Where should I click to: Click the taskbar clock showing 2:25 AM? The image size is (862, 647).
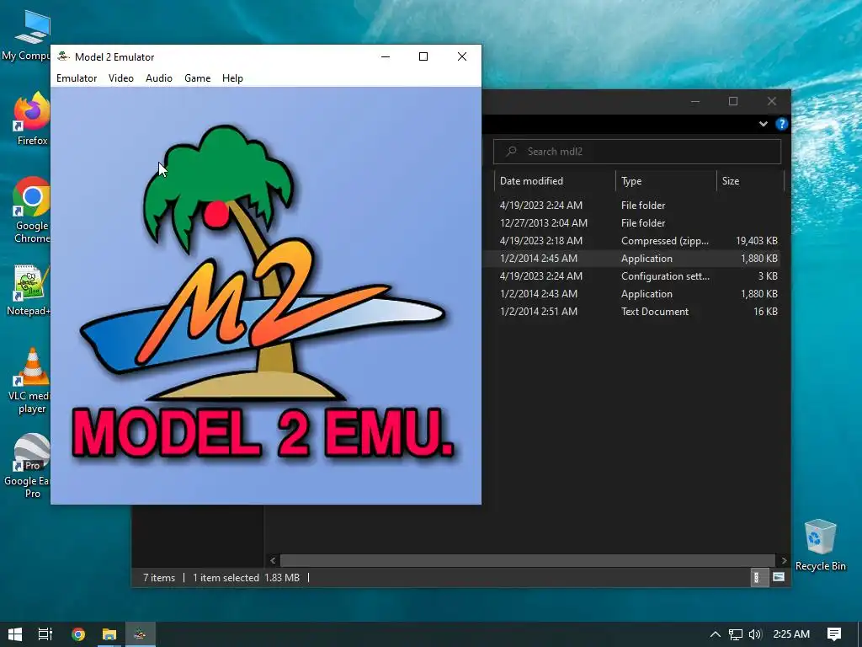791,634
